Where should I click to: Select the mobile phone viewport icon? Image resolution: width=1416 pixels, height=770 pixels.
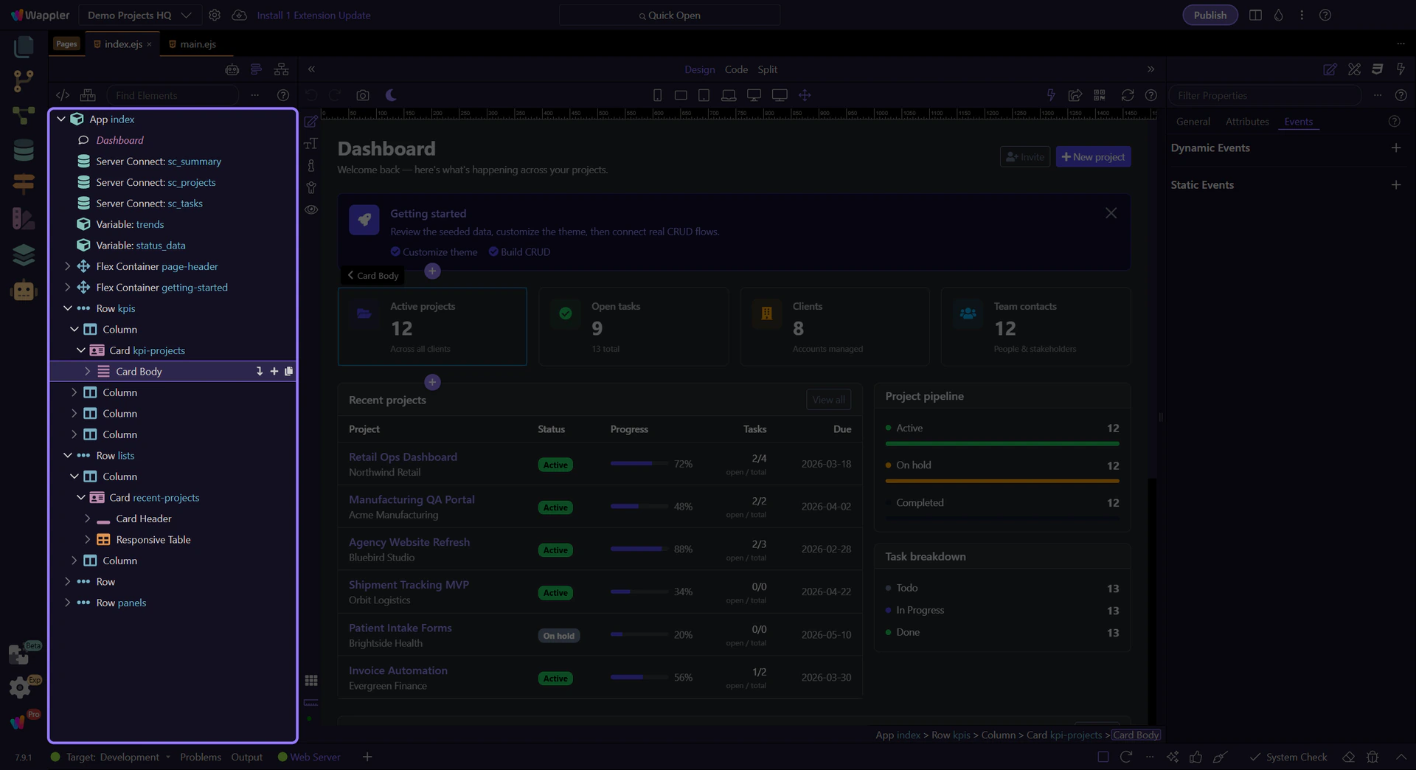point(657,95)
